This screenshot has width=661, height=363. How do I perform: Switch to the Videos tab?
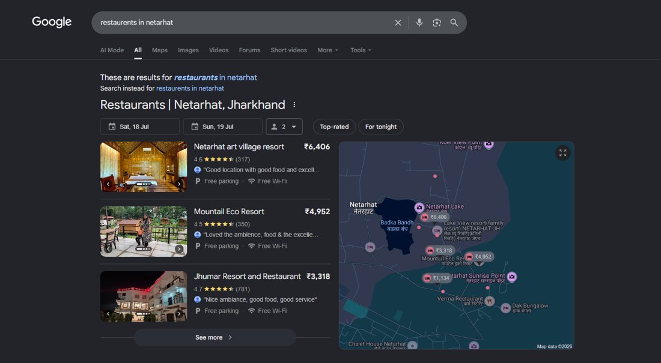[219, 50]
